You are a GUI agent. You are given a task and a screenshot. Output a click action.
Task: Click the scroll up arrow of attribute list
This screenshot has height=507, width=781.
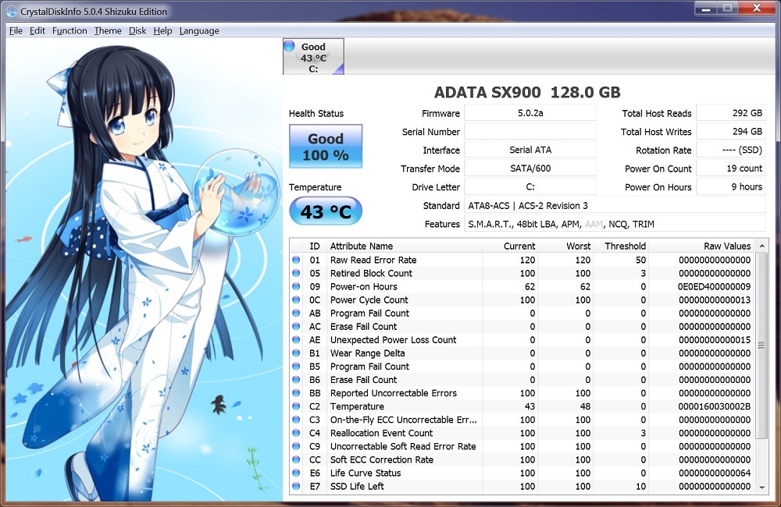point(761,246)
